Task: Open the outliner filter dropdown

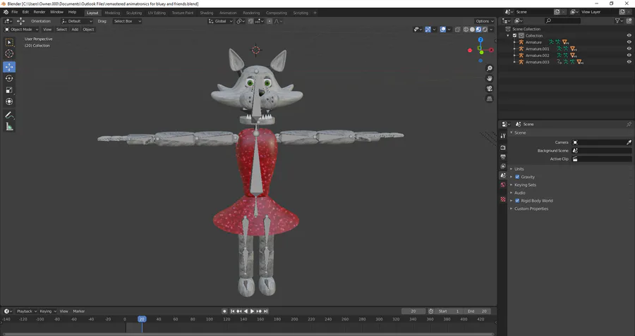Action: tap(619, 20)
